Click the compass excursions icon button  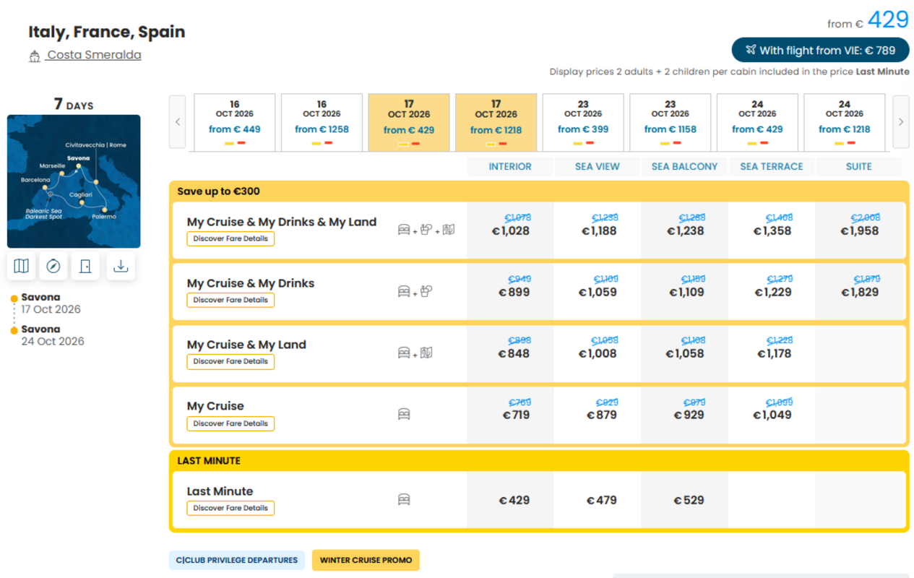click(x=53, y=266)
